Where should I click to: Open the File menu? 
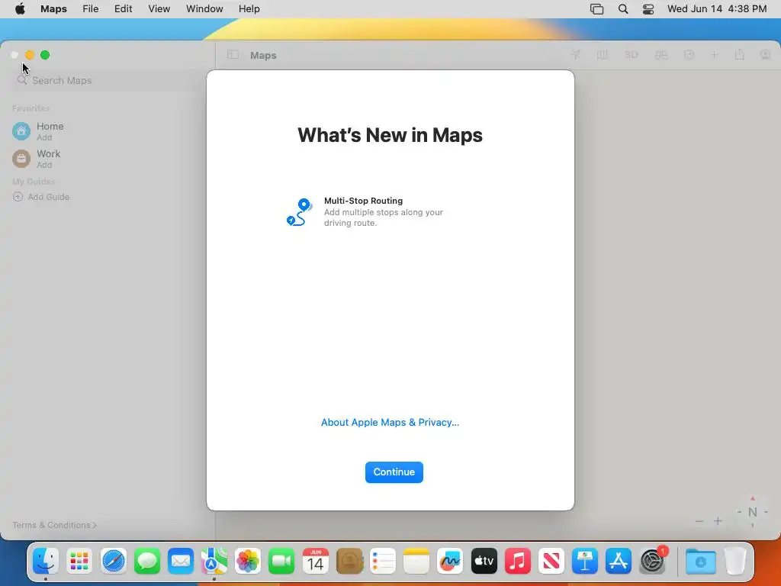click(91, 9)
